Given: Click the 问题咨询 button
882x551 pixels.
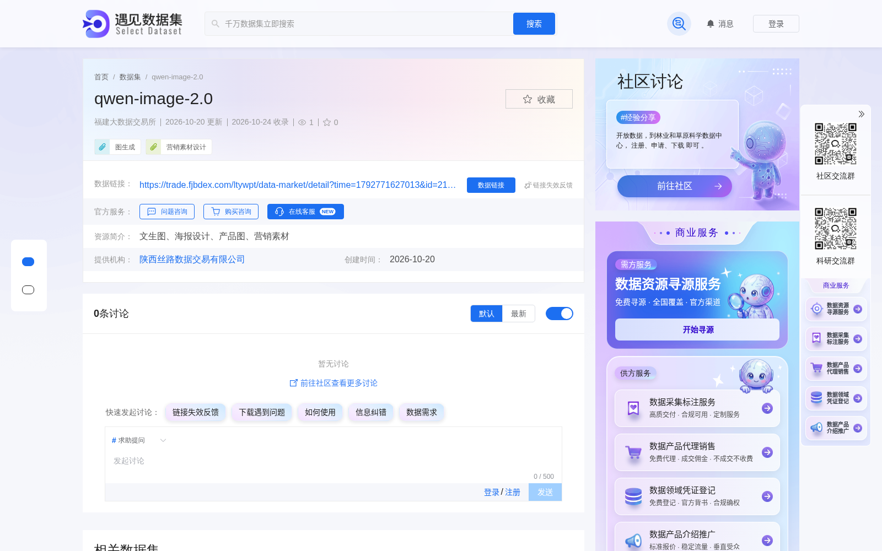Looking at the screenshot, I should click(167, 212).
